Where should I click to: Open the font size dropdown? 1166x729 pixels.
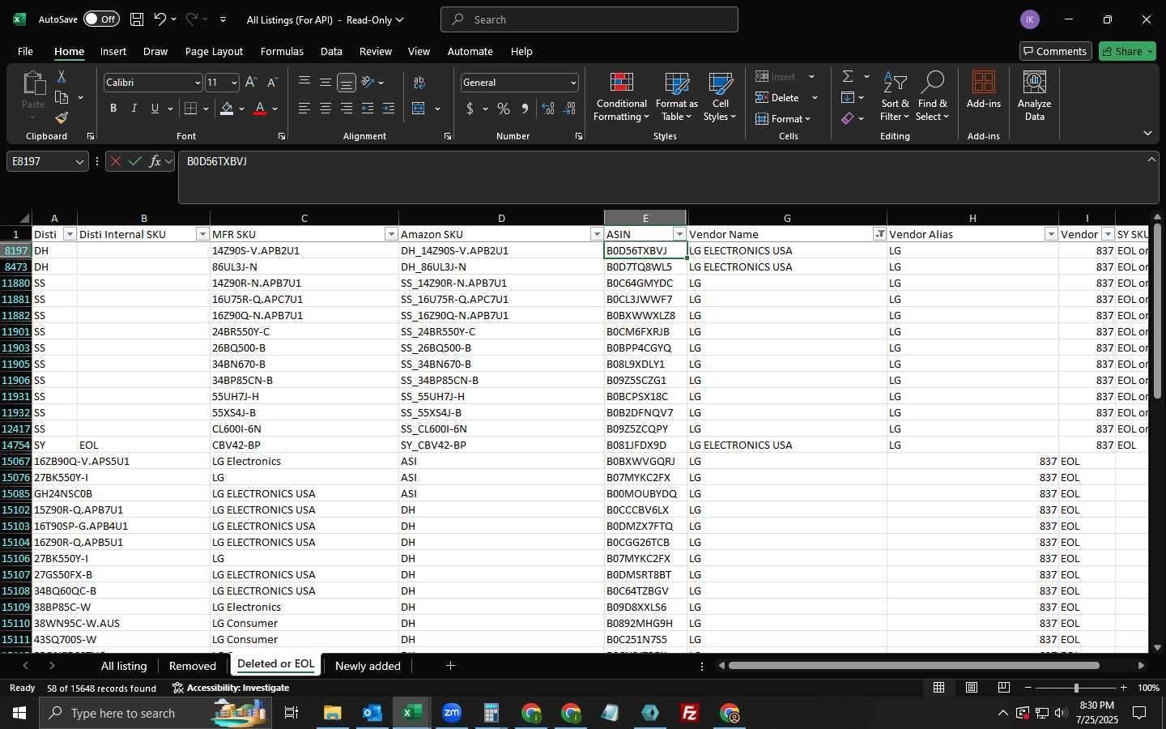pos(234,83)
